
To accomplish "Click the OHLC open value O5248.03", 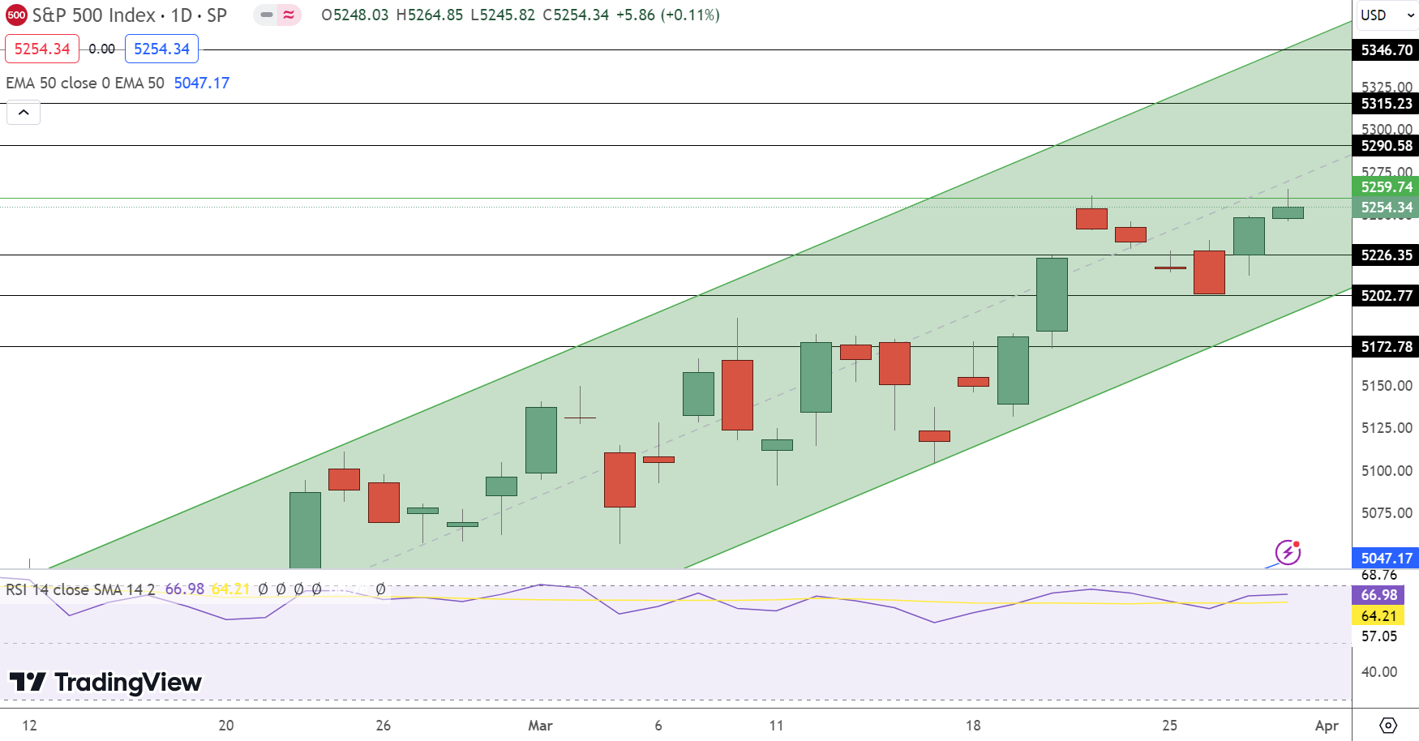I will pos(355,15).
